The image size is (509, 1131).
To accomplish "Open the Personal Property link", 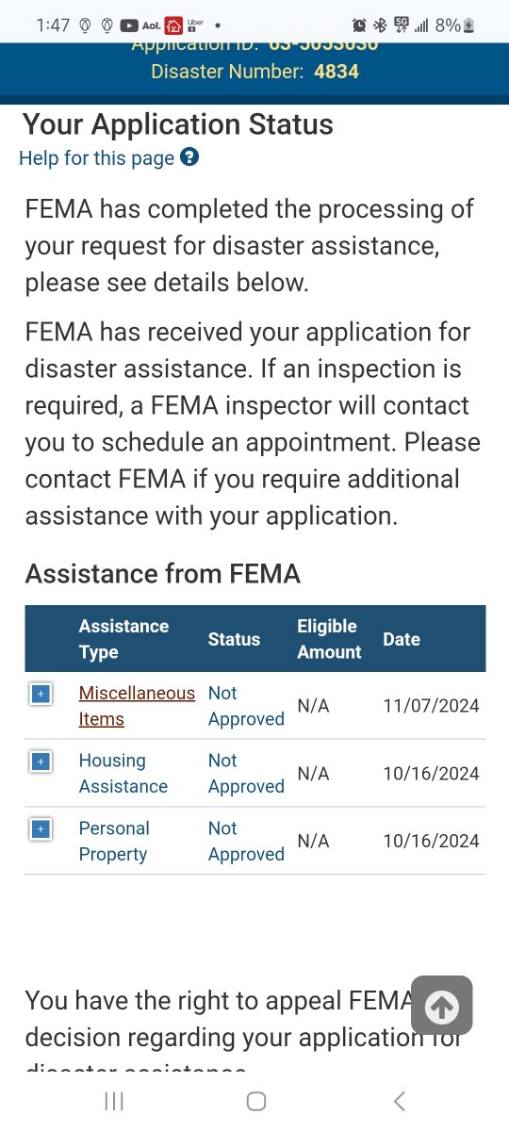I will (x=114, y=841).
